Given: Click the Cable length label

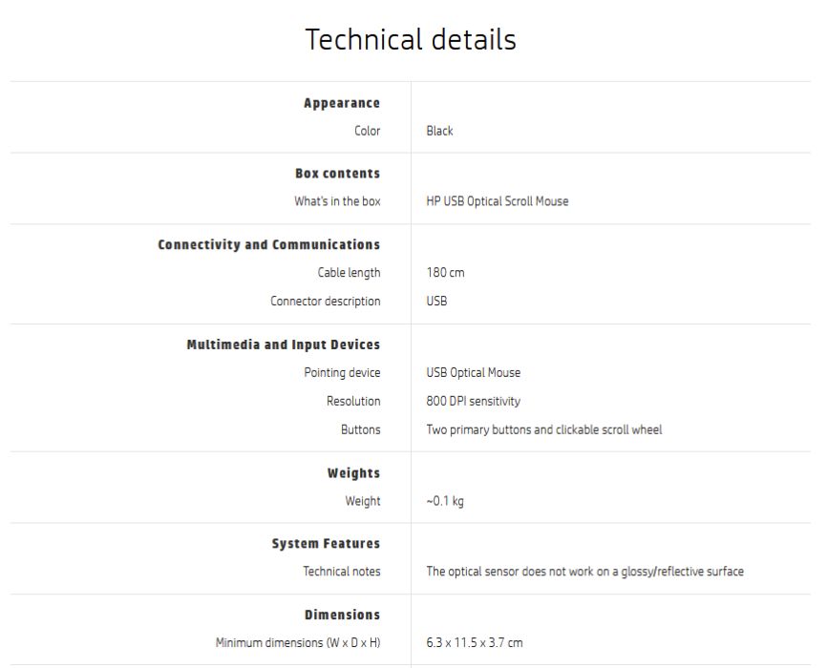Looking at the screenshot, I should click(349, 273).
